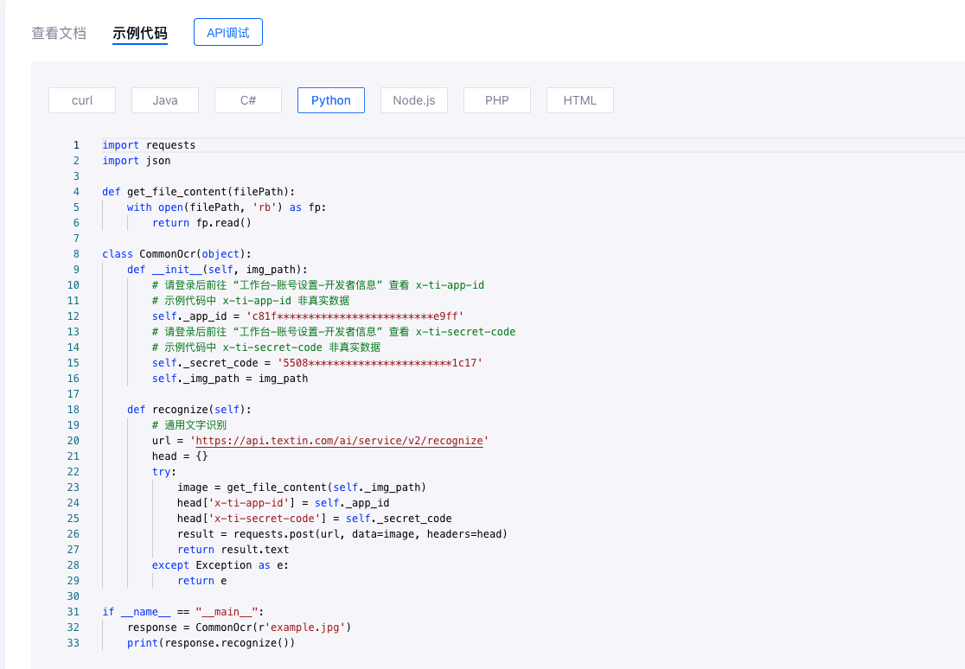Click the 'class CommonOcr(object)' line
This screenshot has width=965, height=669.
click(176, 254)
